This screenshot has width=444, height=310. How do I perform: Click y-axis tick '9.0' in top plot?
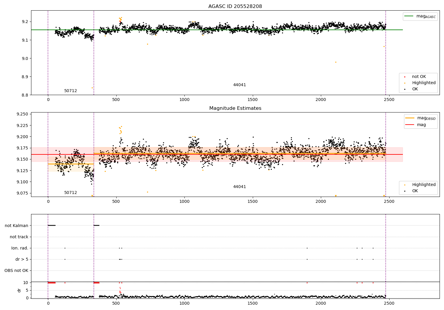click(25, 58)
